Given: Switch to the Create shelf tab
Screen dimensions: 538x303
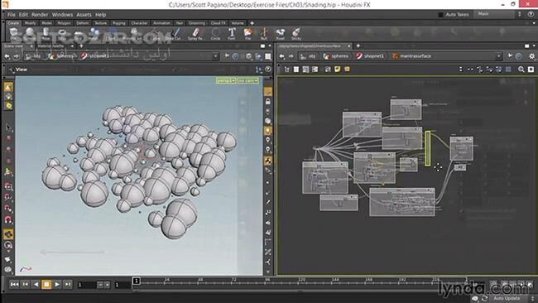Looking at the screenshot, I should click(x=13, y=23).
